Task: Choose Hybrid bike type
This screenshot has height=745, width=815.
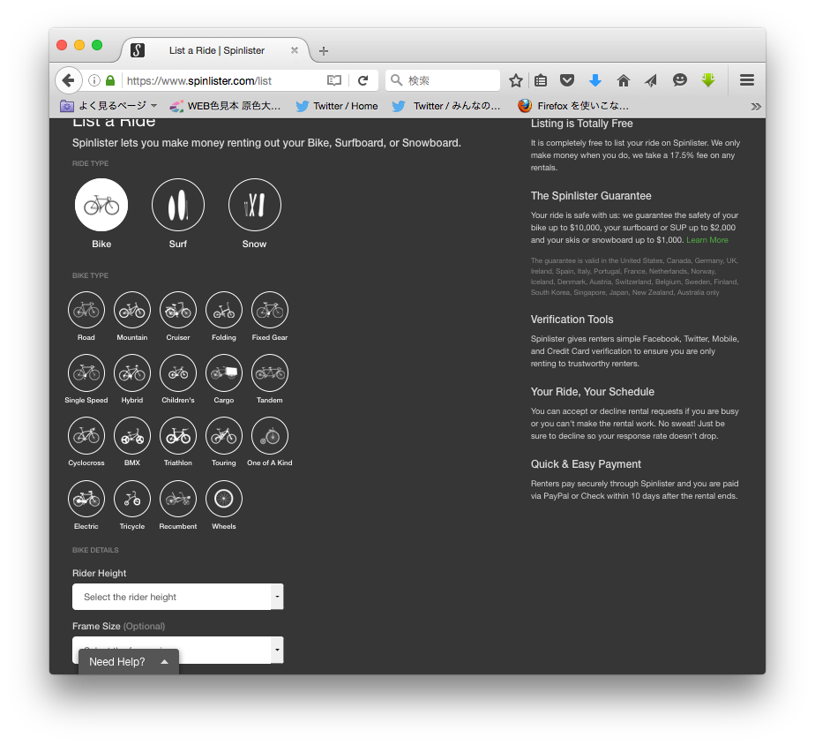Action: click(132, 373)
